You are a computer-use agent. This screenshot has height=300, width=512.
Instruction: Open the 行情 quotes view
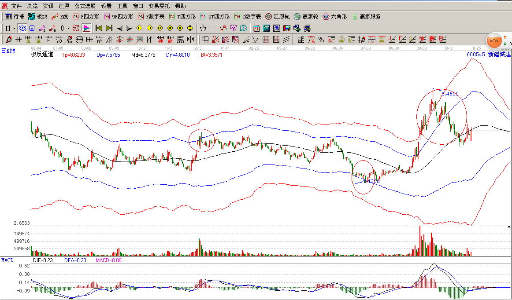pos(14,17)
